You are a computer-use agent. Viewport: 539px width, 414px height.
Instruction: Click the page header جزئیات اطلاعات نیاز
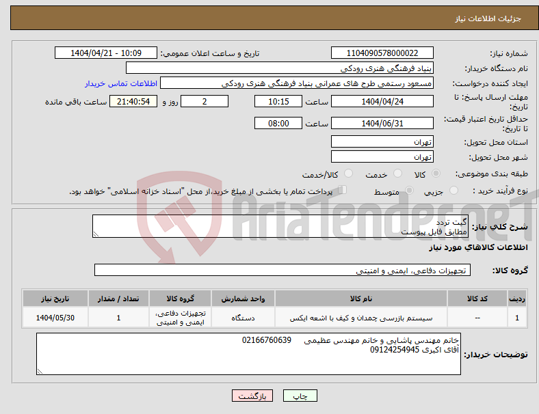(488, 18)
